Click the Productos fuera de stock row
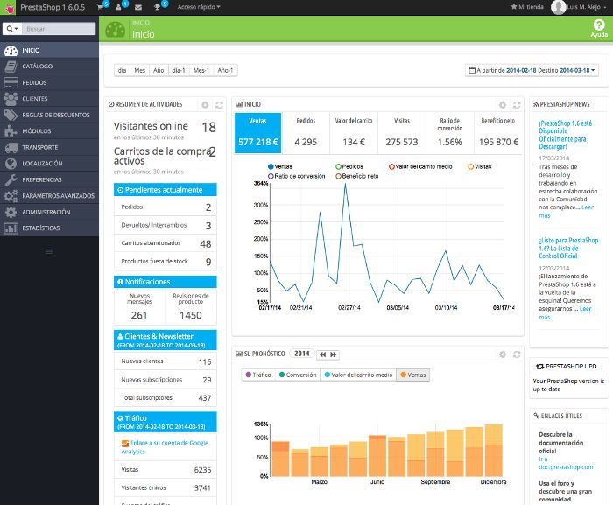The image size is (613, 505). click(x=165, y=261)
